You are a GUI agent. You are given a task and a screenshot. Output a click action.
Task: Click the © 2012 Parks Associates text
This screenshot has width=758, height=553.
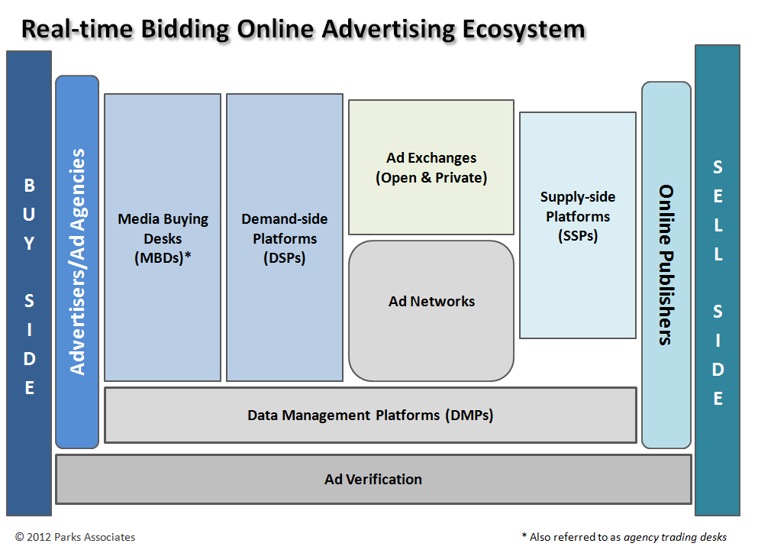75,537
